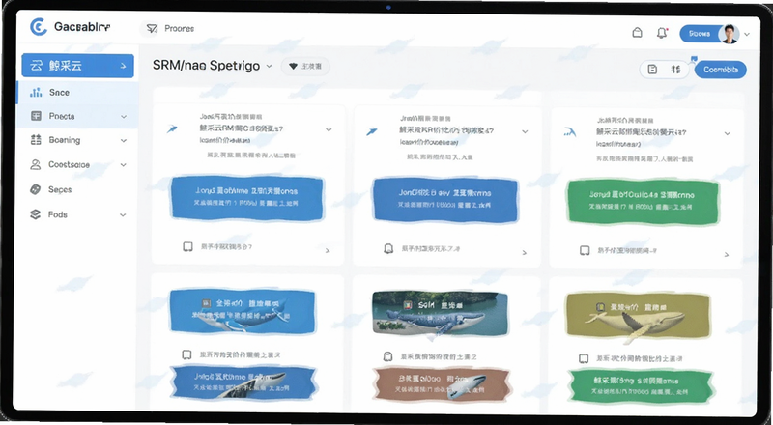Expand the first card's chevron
Viewport: 773px width, 425px height.
coord(329,129)
